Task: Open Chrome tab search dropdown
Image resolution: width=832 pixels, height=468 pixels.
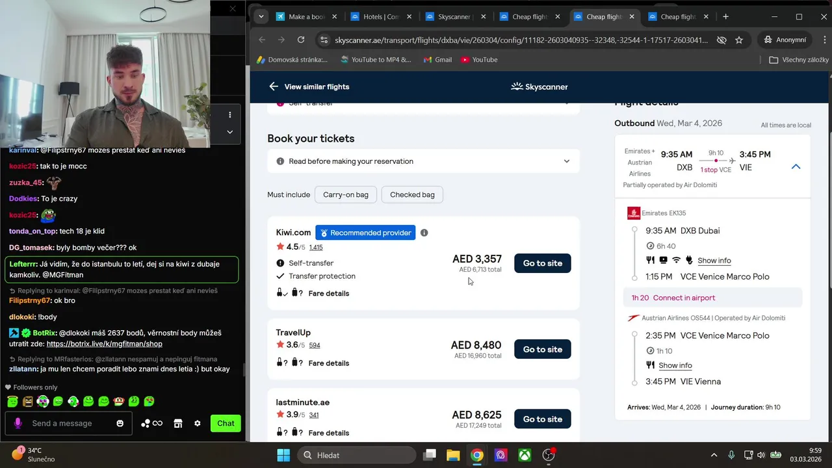Action: coord(261,16)
